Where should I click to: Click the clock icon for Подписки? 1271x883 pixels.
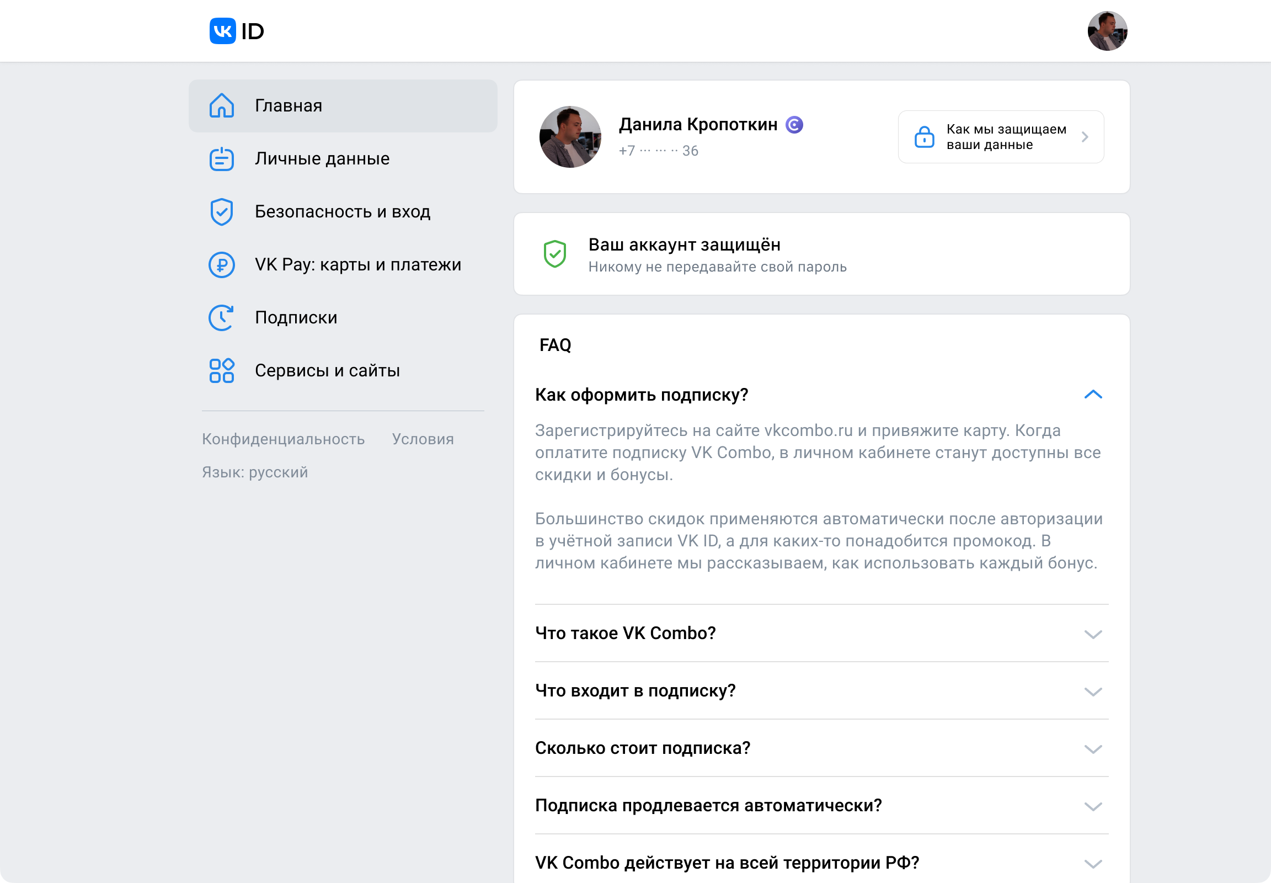tap(222, 317)
